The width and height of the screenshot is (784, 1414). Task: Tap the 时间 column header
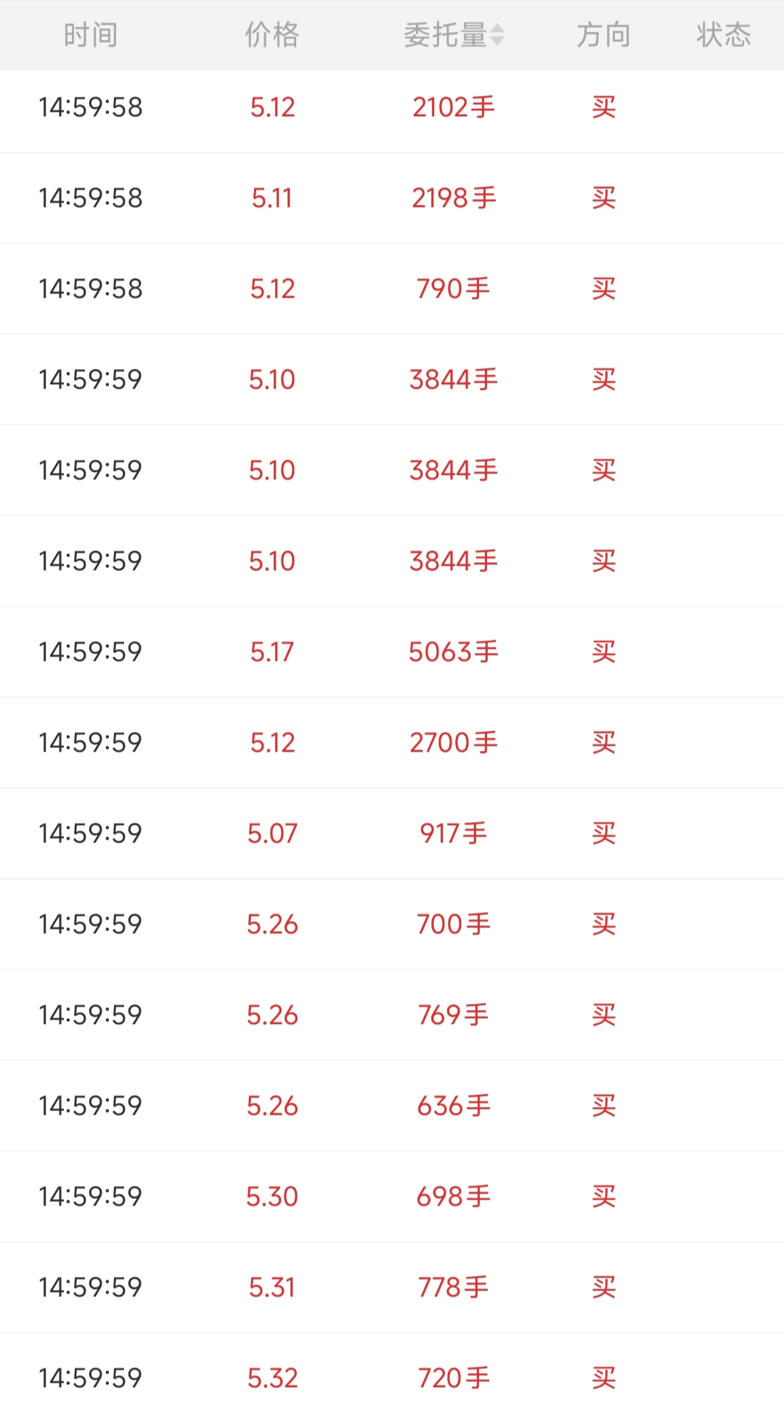[x=91, y=35]
